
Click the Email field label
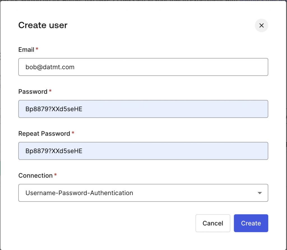coord(26,50)
